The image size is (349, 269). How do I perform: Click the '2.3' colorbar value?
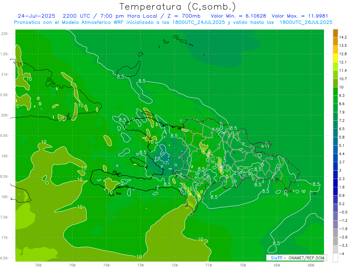tap(342, 179)
